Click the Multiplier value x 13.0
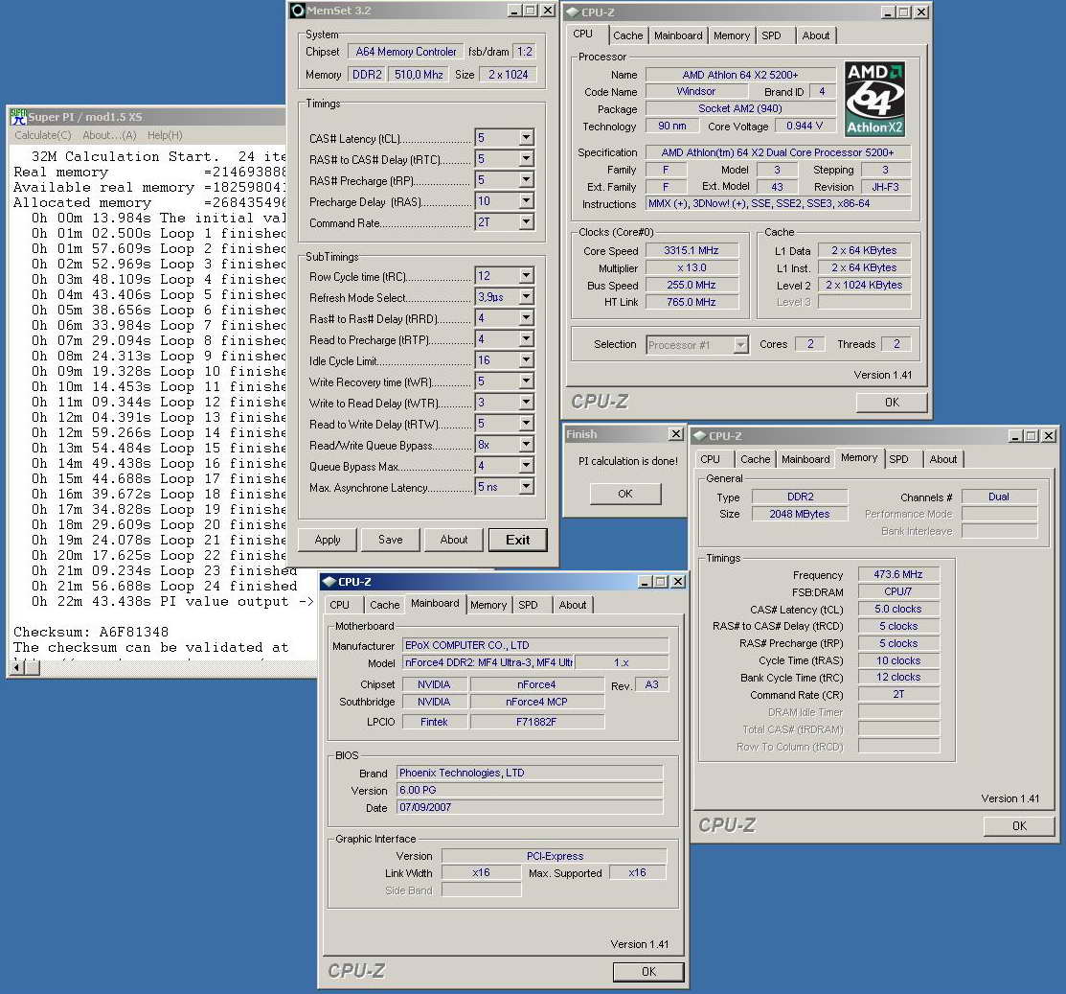This screenshot has width=1066, height=994. [692, 268]
